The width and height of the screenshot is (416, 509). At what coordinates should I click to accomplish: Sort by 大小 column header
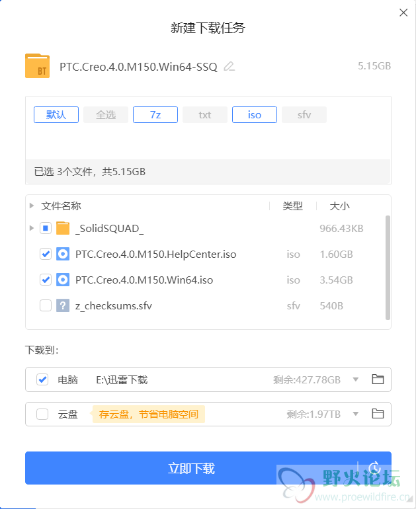[x=340, y=206]
